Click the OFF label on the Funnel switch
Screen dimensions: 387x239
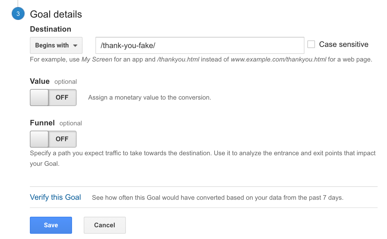[62, 139]
